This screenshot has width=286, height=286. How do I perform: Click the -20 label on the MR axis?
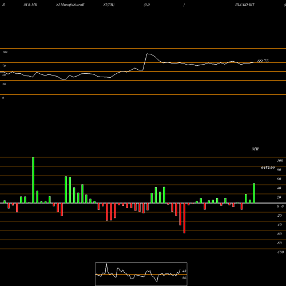[279, 216]
